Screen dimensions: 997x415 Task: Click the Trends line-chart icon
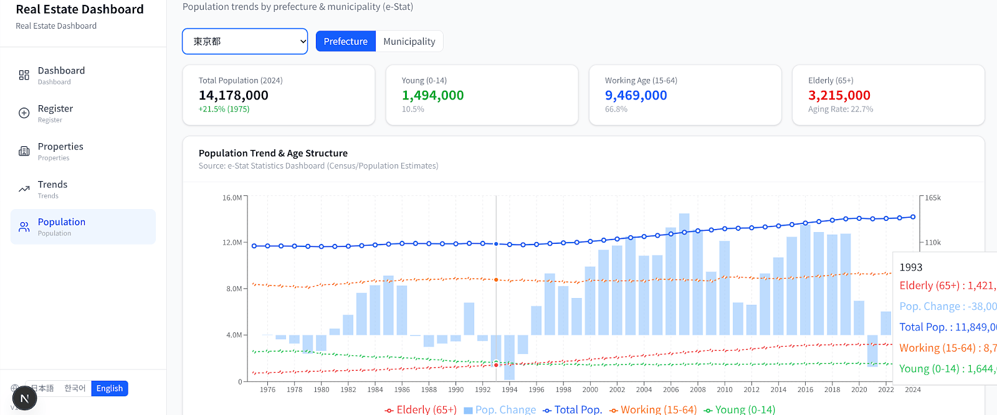pyautogui.click(x=24, y=189)
